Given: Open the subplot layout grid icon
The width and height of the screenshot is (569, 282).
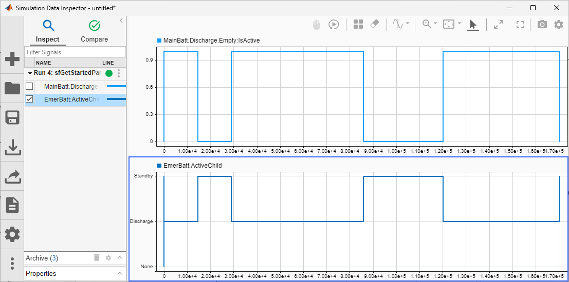Looking at the screenshot, I should pyautogui.click(x=358, y=24).
